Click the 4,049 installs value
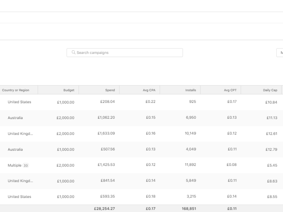The image size is (283, 212). coord(191,149)
